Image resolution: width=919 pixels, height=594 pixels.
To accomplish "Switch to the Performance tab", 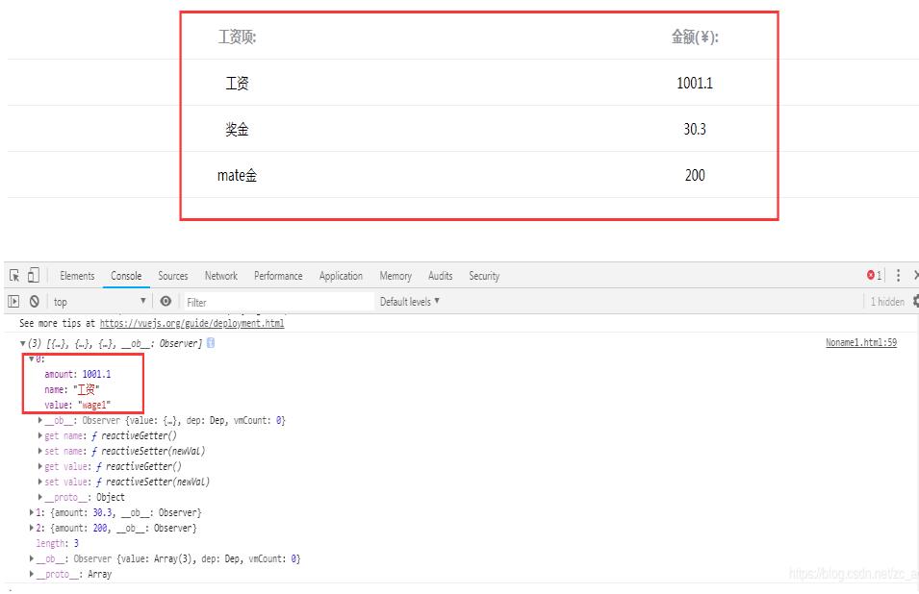I will (278, 276).
